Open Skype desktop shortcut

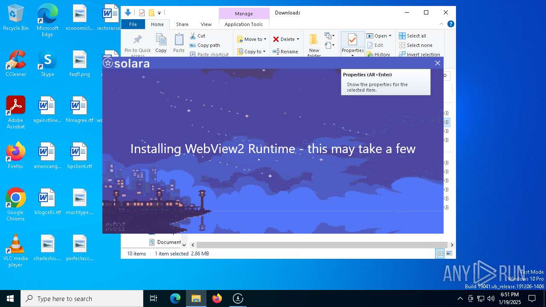pyautogui.click(x=47, y=64)
